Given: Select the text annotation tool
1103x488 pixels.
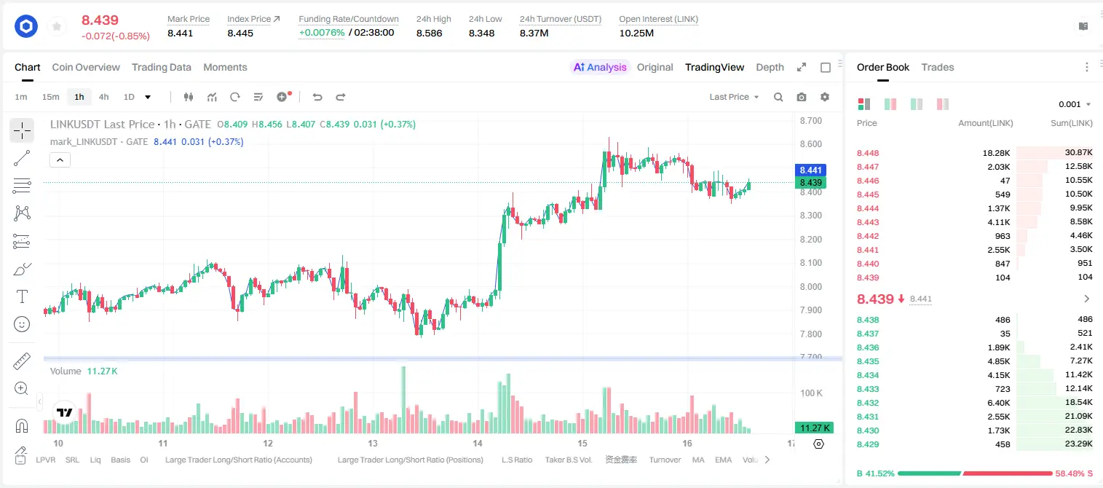Looking at the screenshot, I should pos(22,296).
